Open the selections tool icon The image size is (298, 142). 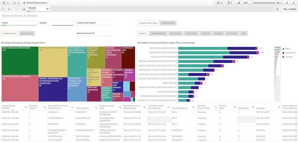277,9
